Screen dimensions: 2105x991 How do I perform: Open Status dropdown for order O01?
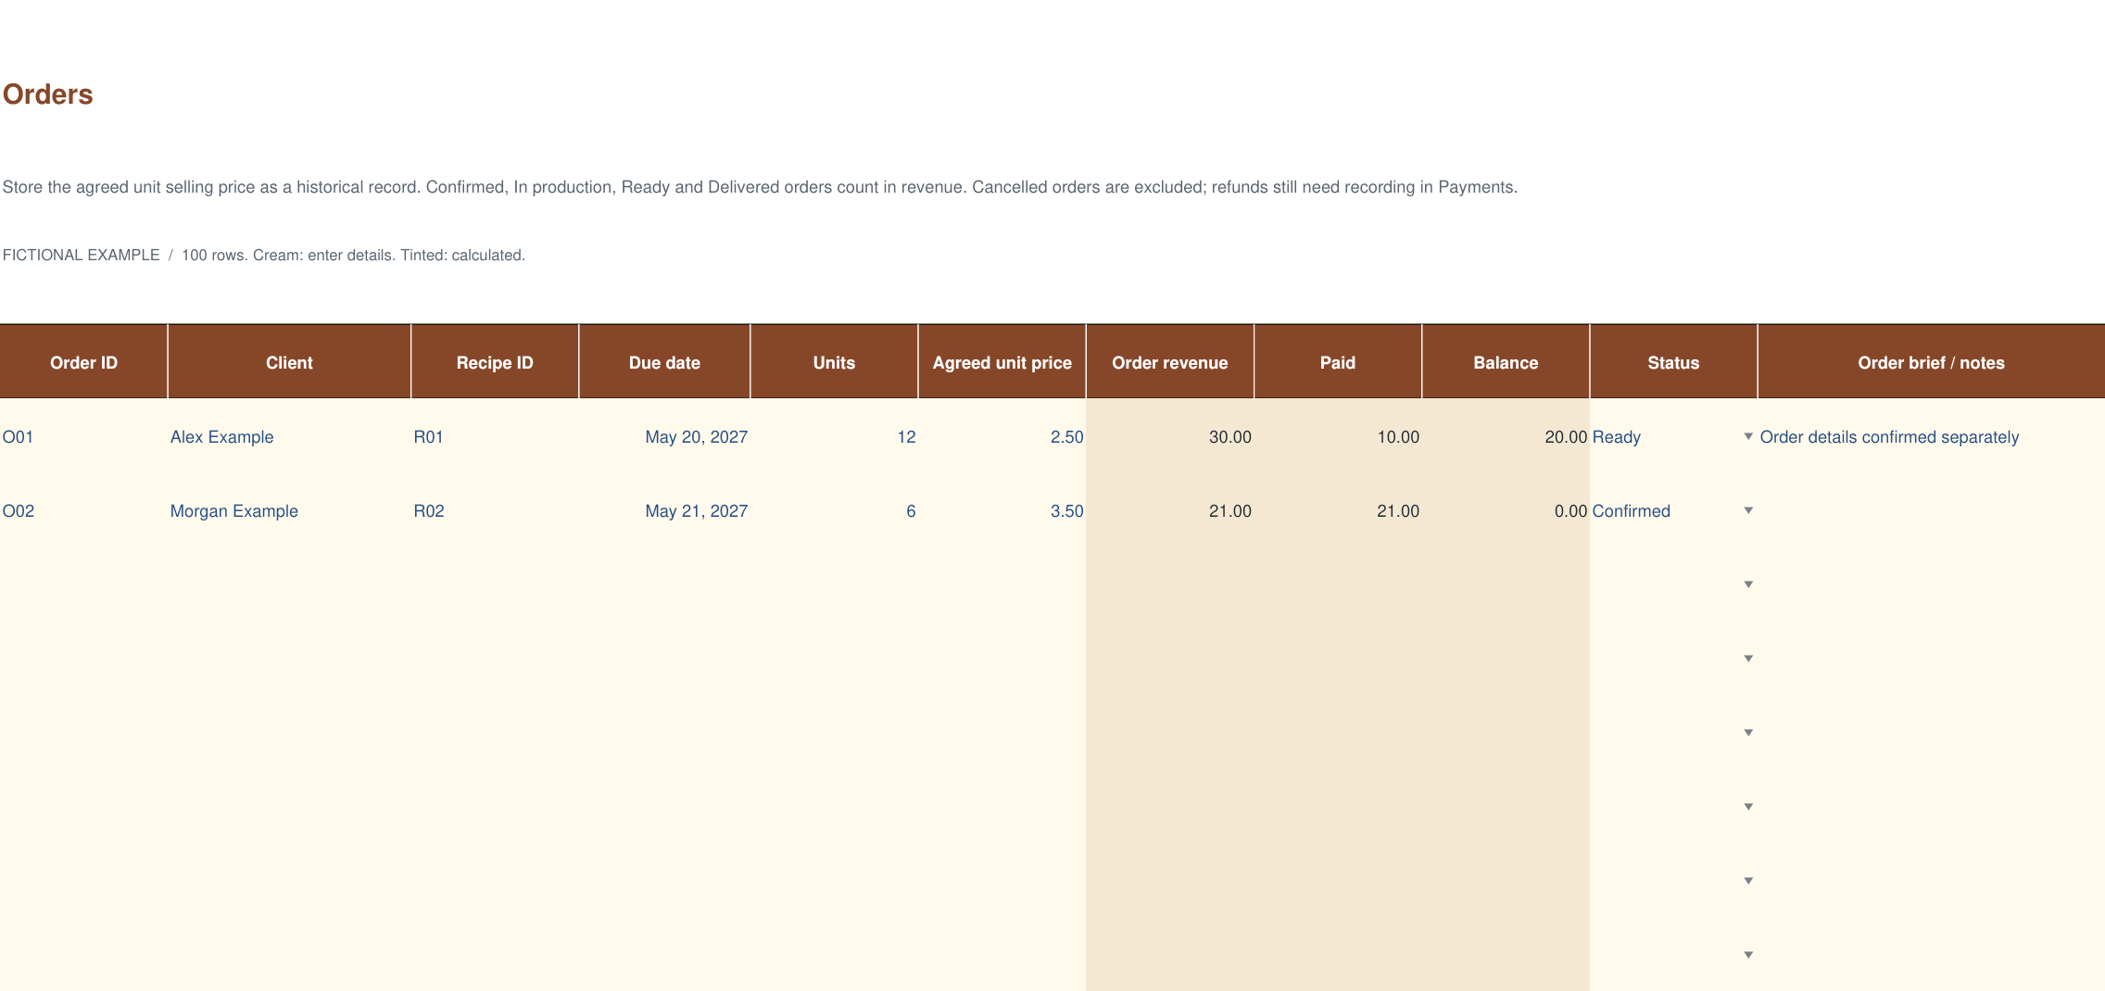(x=1747, y=436)
